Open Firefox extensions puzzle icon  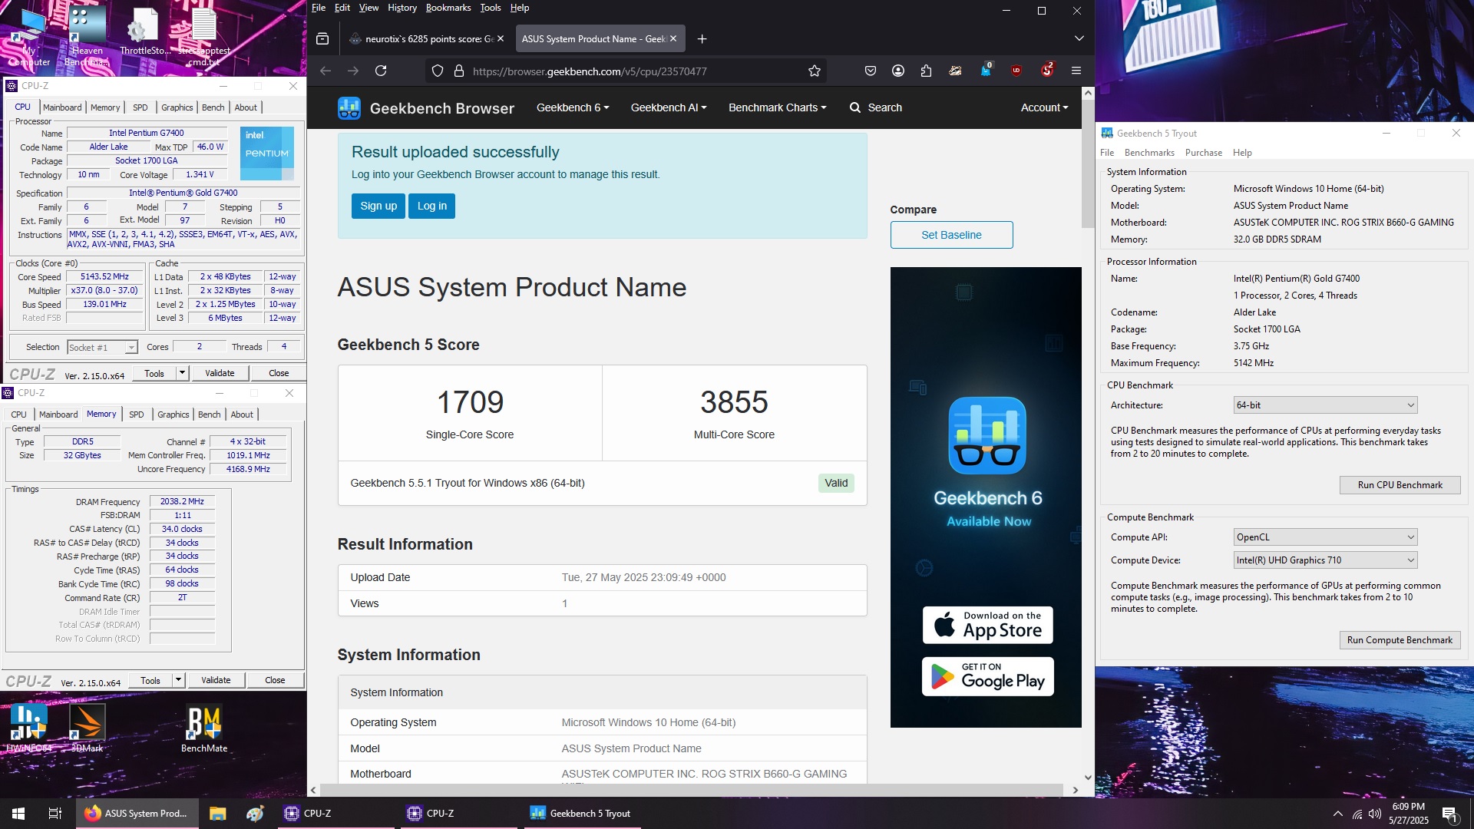click(927, 71)
